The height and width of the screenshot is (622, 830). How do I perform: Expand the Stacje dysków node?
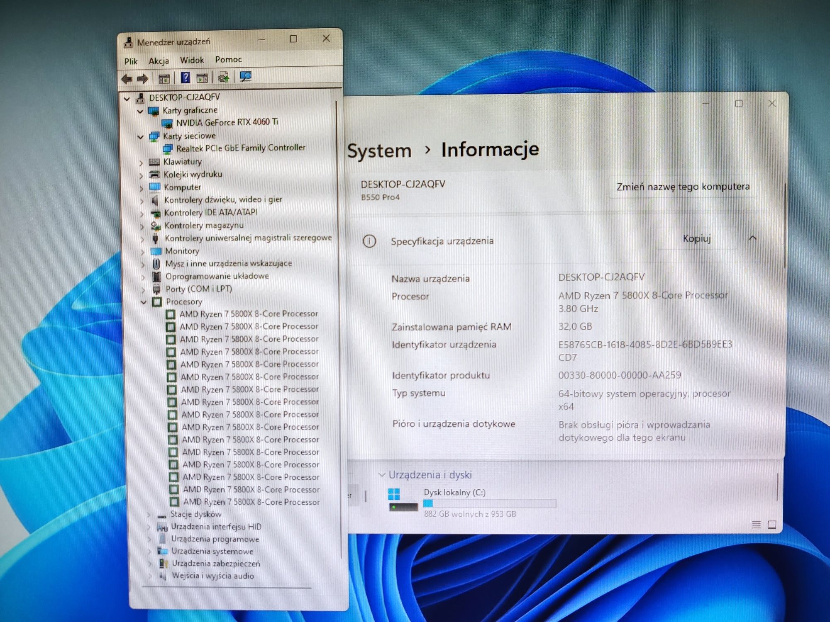click(148, 515)
